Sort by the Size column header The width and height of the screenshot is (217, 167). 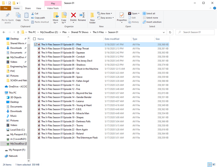tap(157, 39)
